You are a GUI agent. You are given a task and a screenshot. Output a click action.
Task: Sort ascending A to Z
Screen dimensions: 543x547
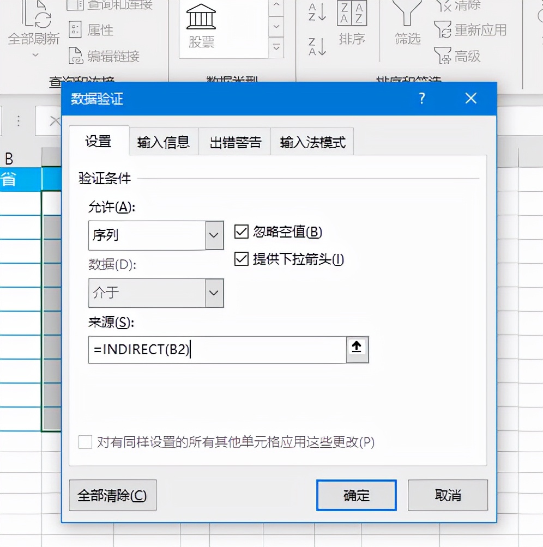[x=317, y=12]
